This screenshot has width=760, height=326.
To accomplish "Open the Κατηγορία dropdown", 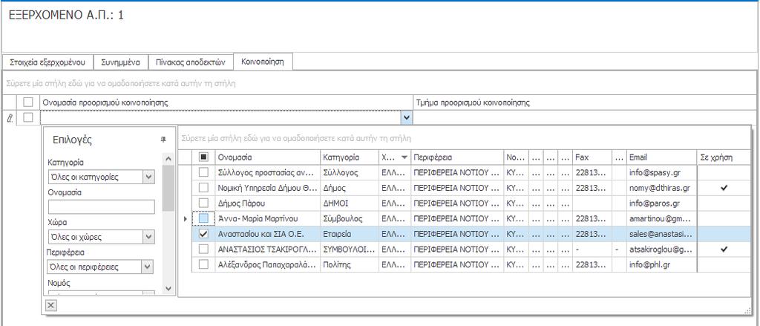I will click(x=148, y=177).
